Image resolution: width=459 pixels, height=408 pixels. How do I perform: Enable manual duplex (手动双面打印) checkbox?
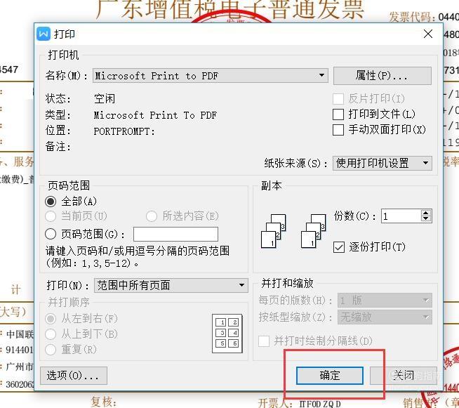(x=338, y=130)
